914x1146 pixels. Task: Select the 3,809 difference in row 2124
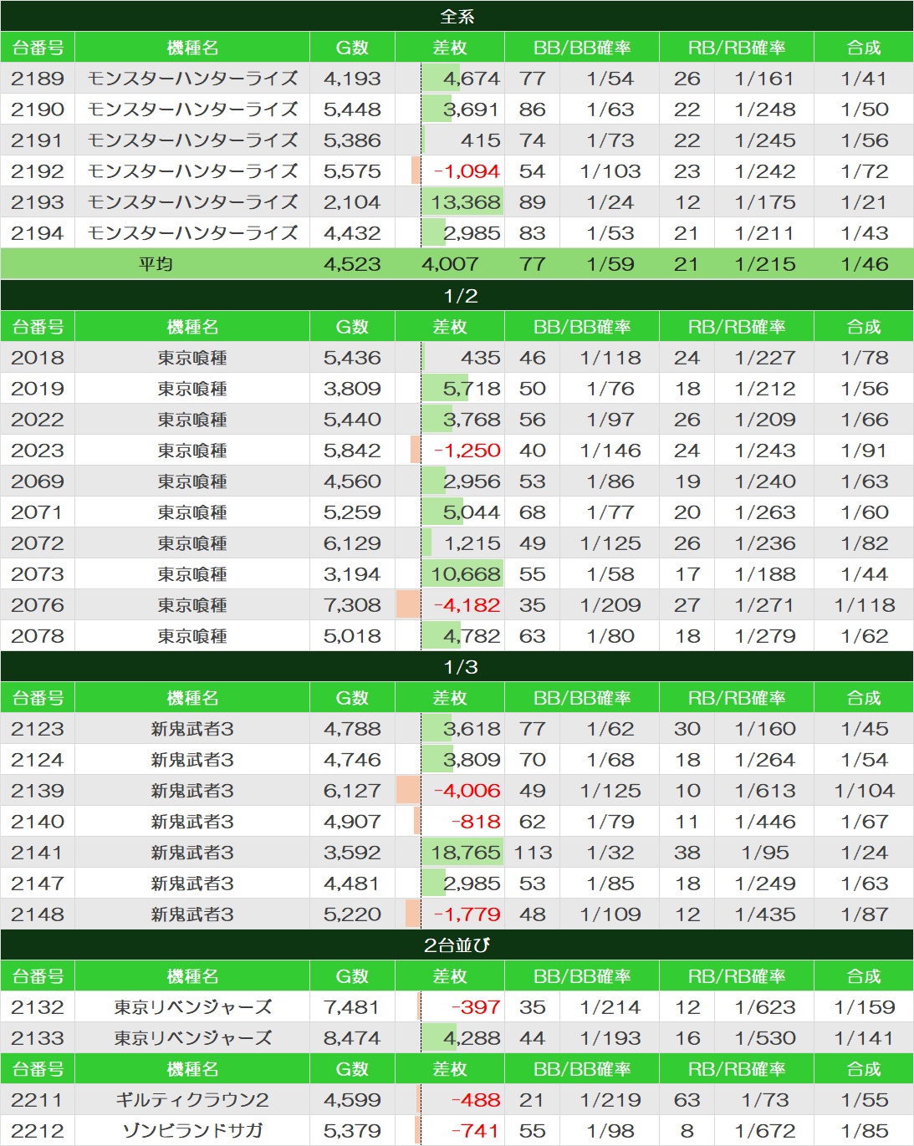tap(472, 760)
